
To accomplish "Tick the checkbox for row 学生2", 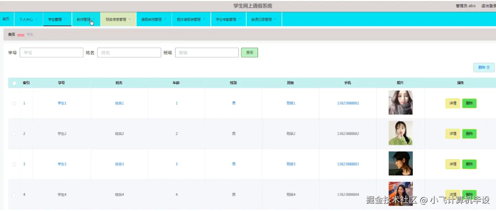I will [14, 134].
